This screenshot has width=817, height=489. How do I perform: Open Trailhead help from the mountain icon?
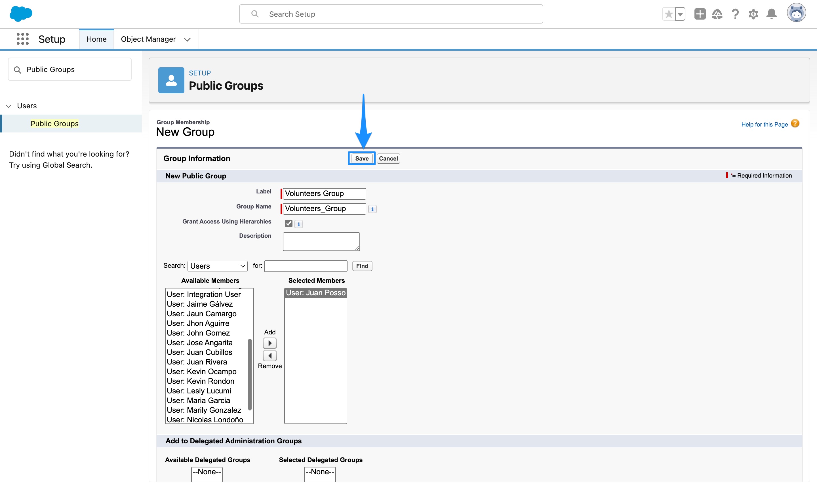pos(717,14)
